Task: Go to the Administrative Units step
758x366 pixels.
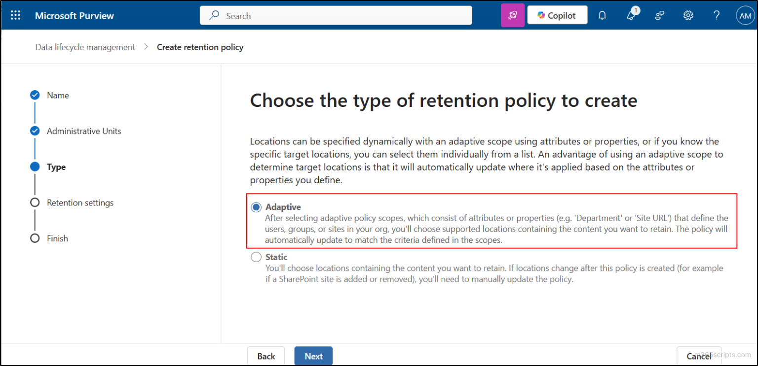Action: click(x=84, y=131)
